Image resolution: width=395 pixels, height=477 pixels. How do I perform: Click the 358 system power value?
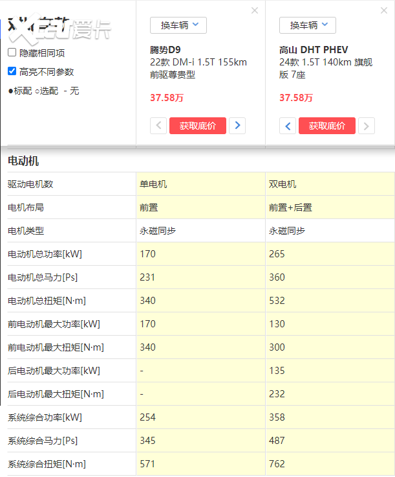[277, 417]
